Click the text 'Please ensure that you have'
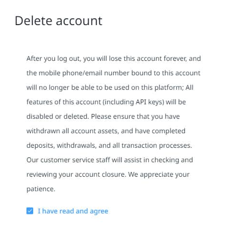Viewport: 244px width, 226px height. click(135, 116)
